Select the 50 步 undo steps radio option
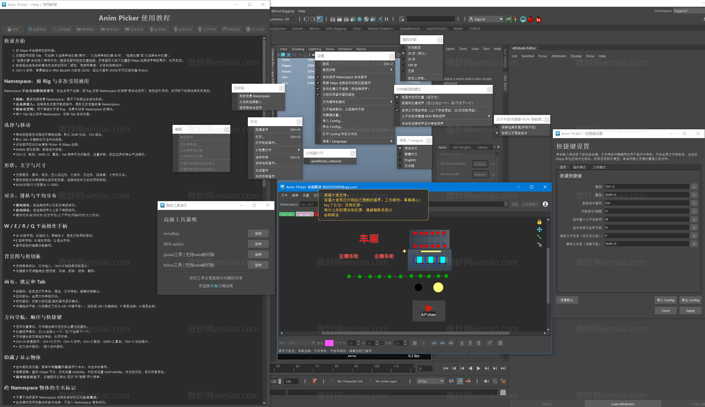 point(403,59)
